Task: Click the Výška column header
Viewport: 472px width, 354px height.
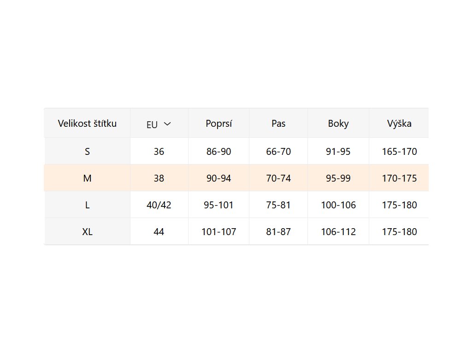Action: pos(399,124)
